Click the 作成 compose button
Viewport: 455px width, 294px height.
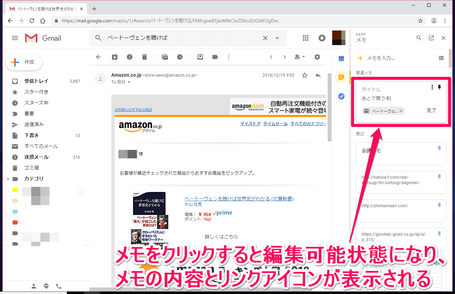pos(24,62)
